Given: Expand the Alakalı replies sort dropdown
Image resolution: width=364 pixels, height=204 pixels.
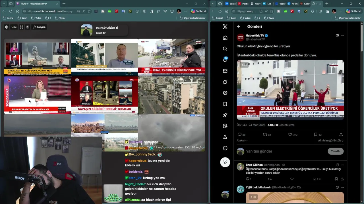Looking at the screenshot, I should [x=242, y=141].
